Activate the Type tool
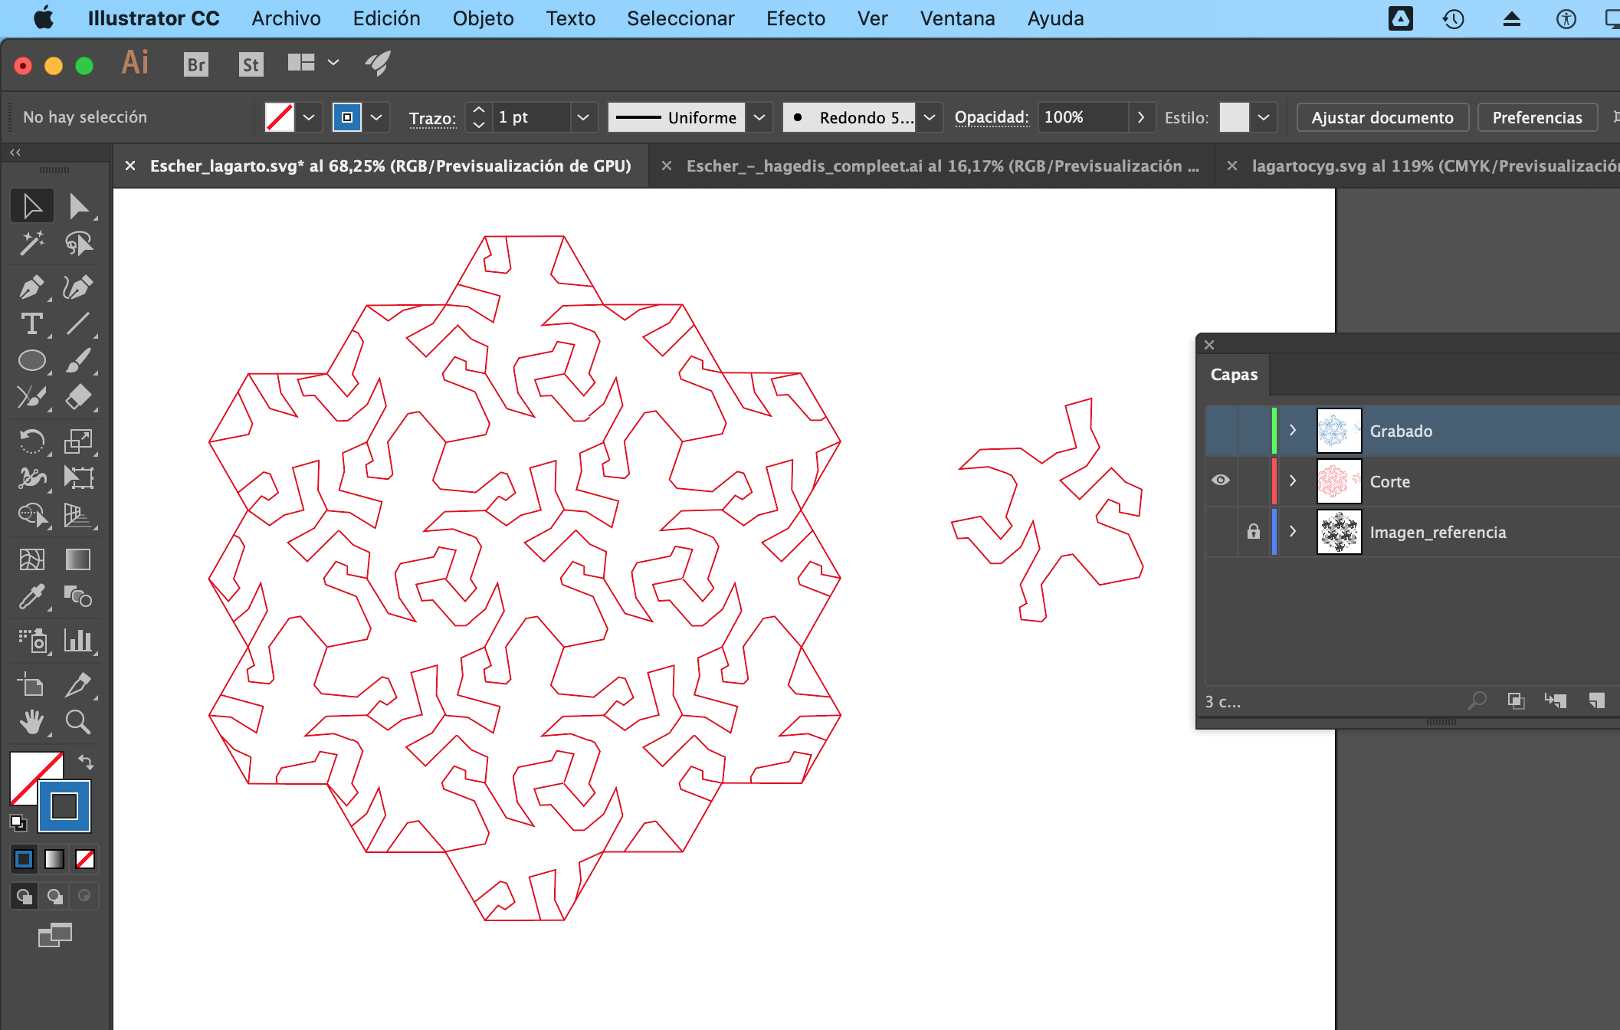 [32, 324]
